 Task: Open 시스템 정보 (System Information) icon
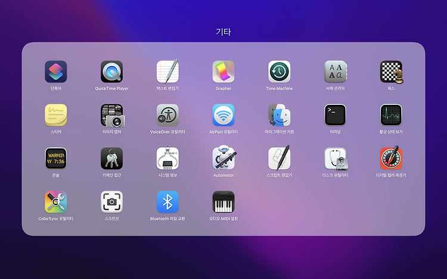click(167, 158)
